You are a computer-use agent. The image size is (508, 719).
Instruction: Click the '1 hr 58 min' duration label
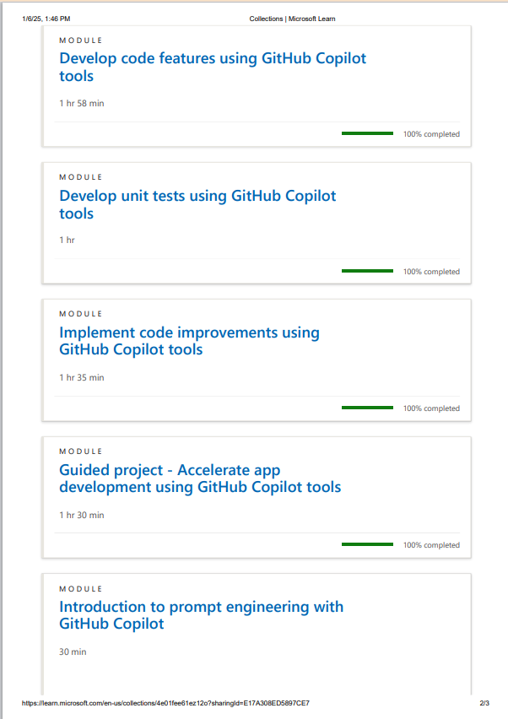click(x=82, y=103)
